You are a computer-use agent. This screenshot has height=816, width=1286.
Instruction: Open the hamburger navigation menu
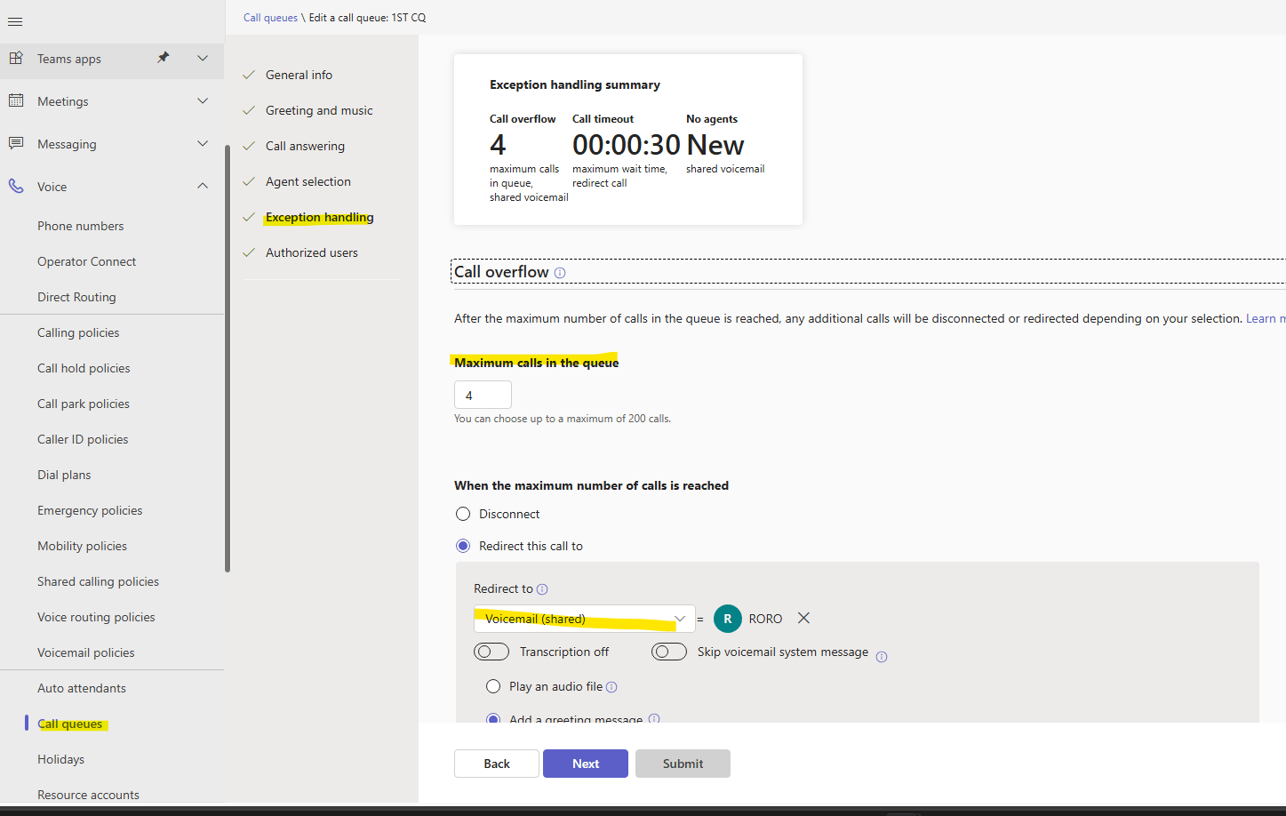tap(15, 21)
